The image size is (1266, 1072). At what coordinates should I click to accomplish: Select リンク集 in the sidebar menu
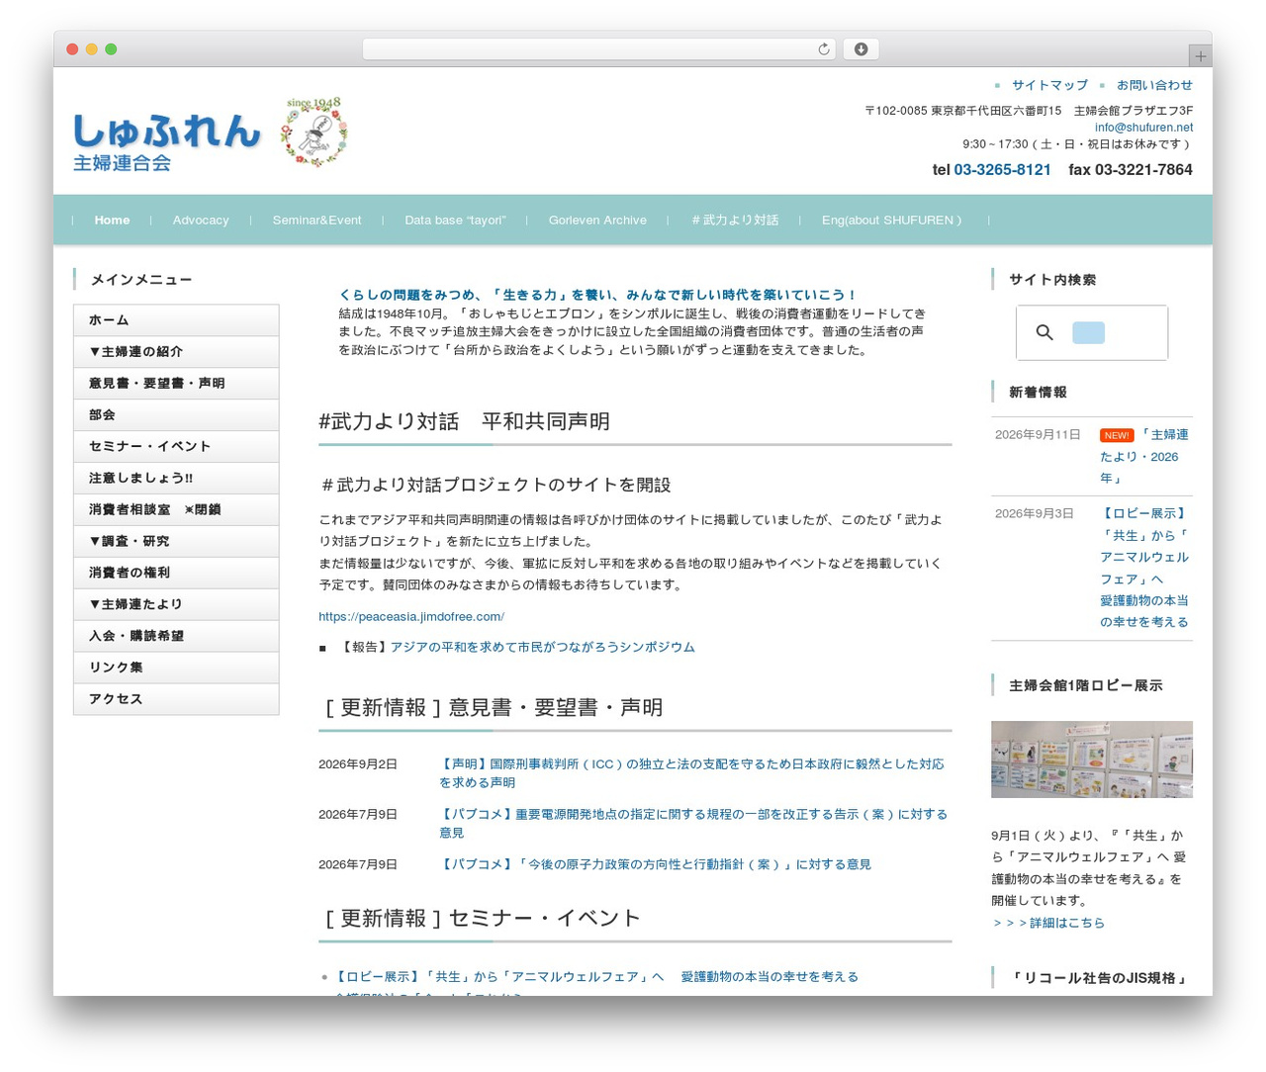pyautogui.click(x=176, y=668)
